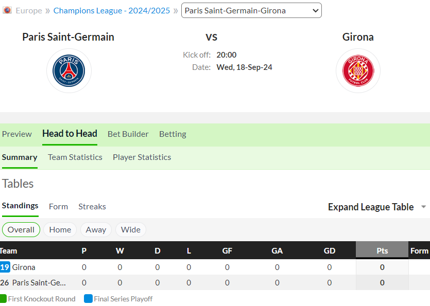Image resolution: width=430 pixels, height=306 pixels.
Task: Click the Girona rank 19 blue badge
Action: pyautogui.click(x=5, y=267)
